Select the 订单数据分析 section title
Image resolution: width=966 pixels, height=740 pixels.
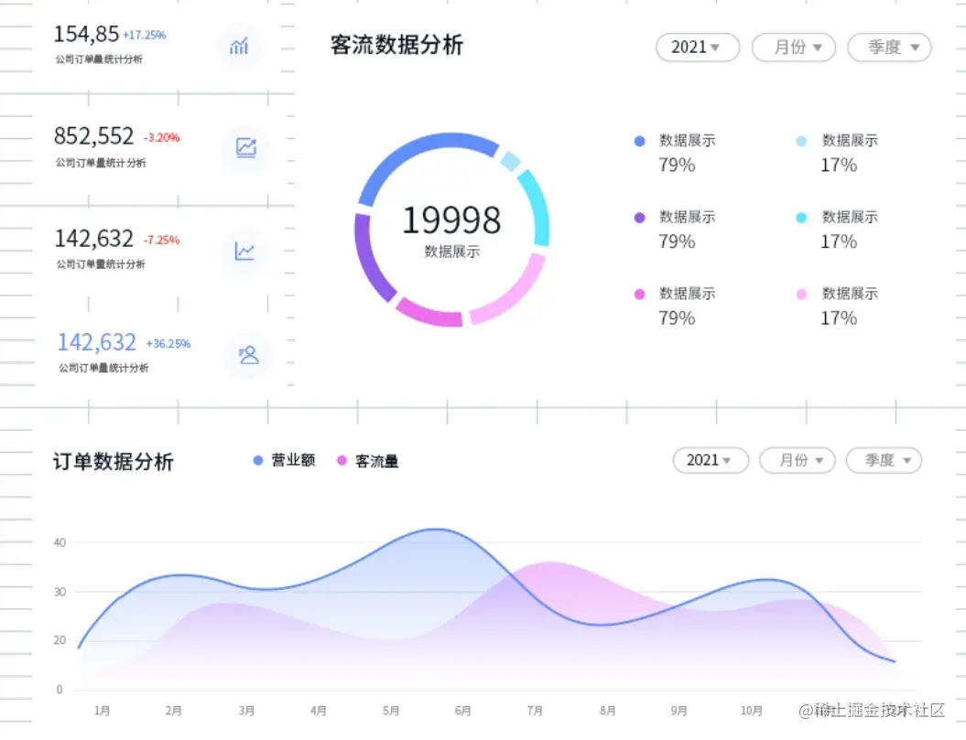114,461
